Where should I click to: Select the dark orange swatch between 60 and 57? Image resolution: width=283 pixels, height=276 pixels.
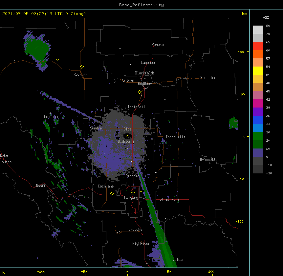[258, 54]
